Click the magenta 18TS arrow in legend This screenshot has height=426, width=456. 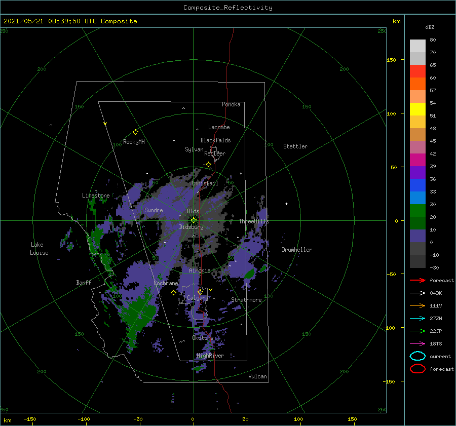coord(417,344)
